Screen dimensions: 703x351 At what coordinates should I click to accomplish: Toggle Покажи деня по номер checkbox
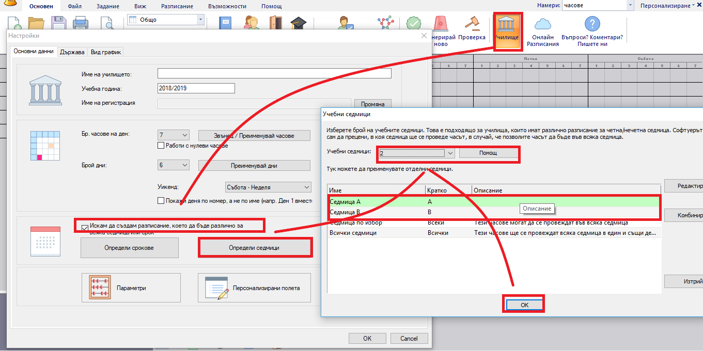(x=161, y=201)
